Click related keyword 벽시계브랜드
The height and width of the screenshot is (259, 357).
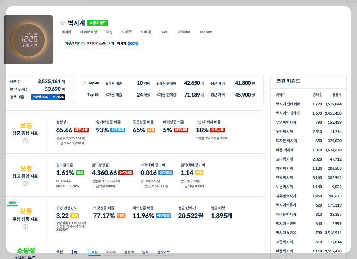coord(286,223)
